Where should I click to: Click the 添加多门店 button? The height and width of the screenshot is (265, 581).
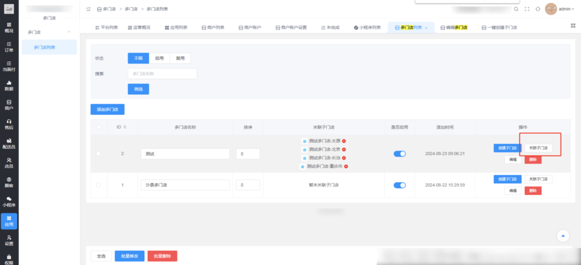tap(107, 109)
